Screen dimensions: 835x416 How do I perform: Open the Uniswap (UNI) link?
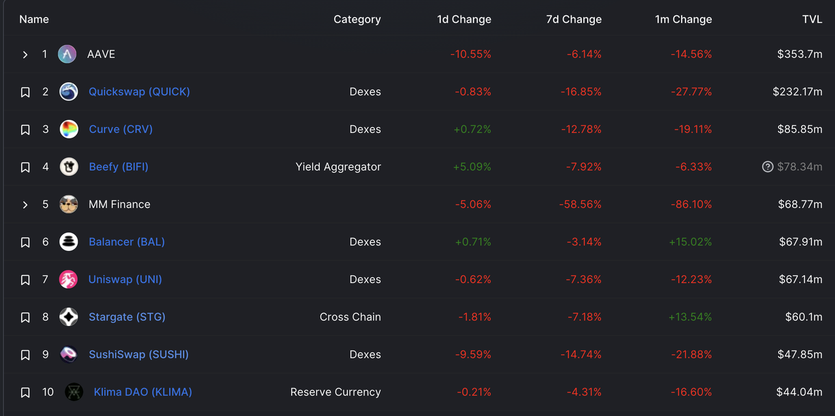125,279
